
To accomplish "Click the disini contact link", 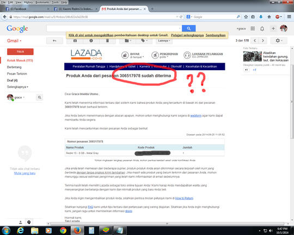I will [x=128, y=211].
